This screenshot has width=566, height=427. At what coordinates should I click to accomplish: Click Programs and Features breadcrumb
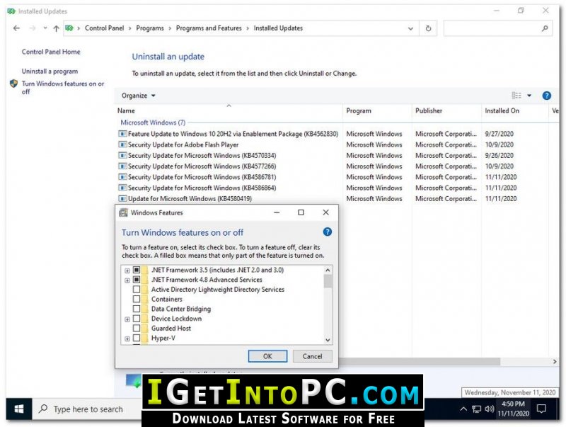(209, 28)
